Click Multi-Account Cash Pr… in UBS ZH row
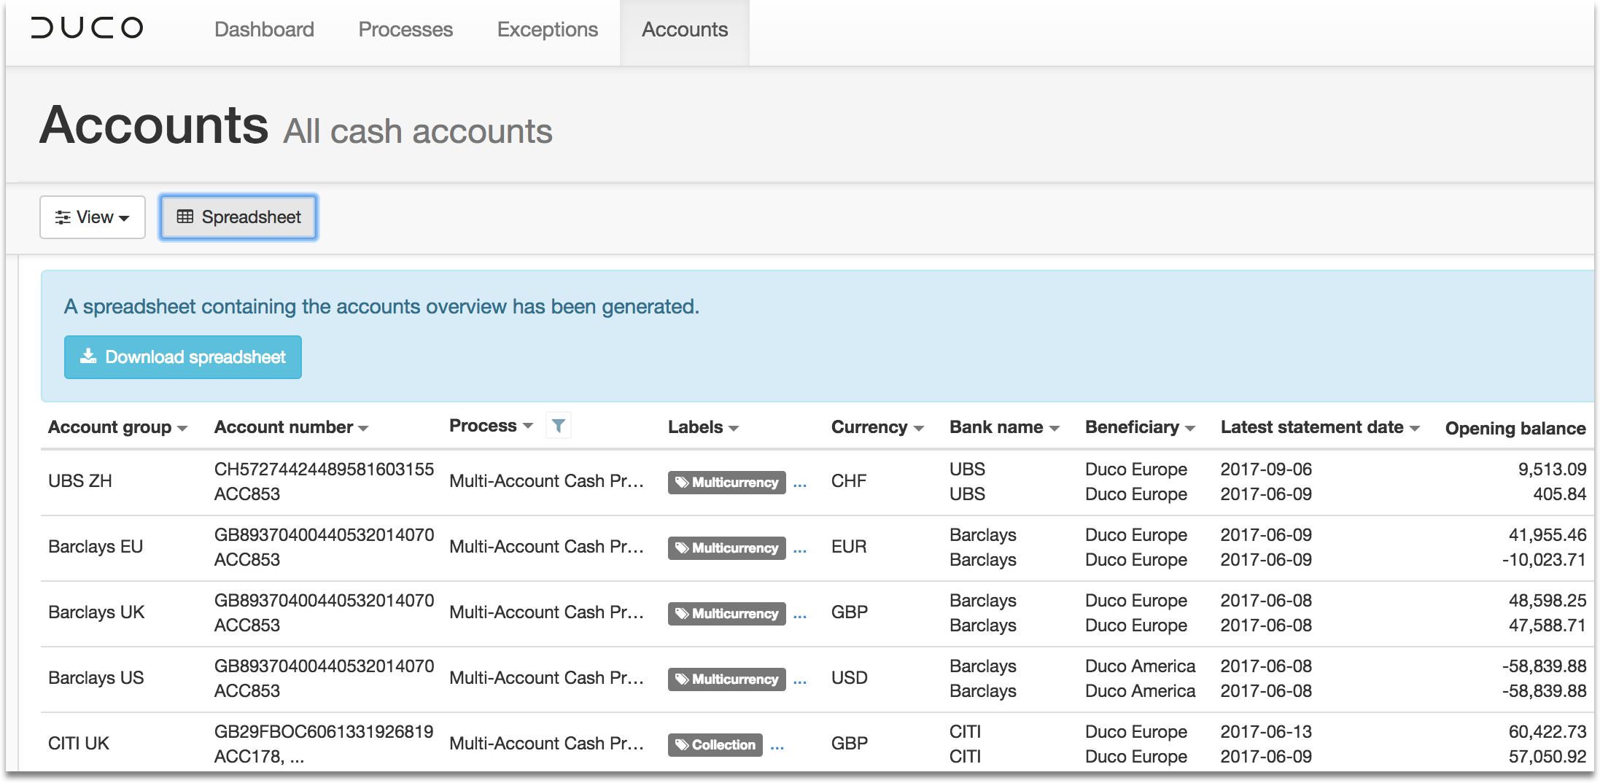 (x=546, y=481)
